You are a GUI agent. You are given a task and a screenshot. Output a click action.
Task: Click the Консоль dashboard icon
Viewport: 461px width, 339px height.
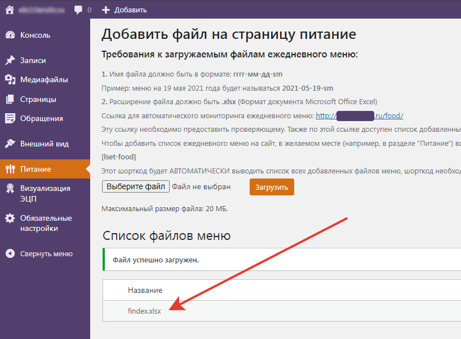point(10,35)
